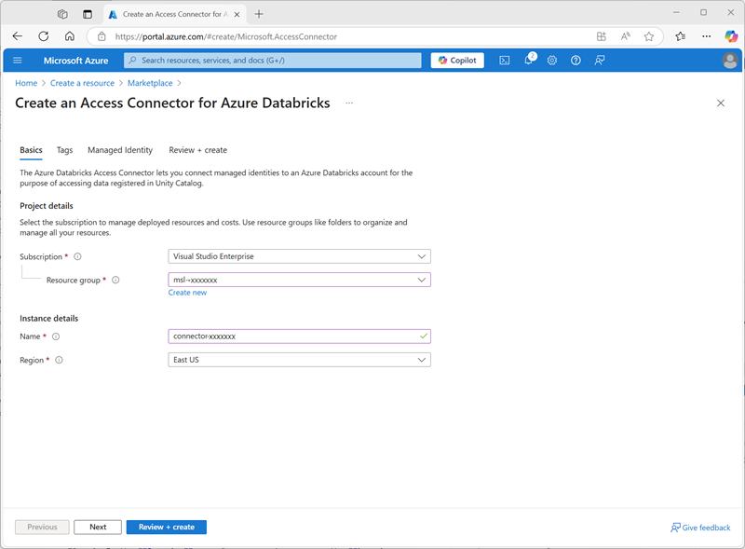
Task: Open a new browser tab
Action: [259, 14]
